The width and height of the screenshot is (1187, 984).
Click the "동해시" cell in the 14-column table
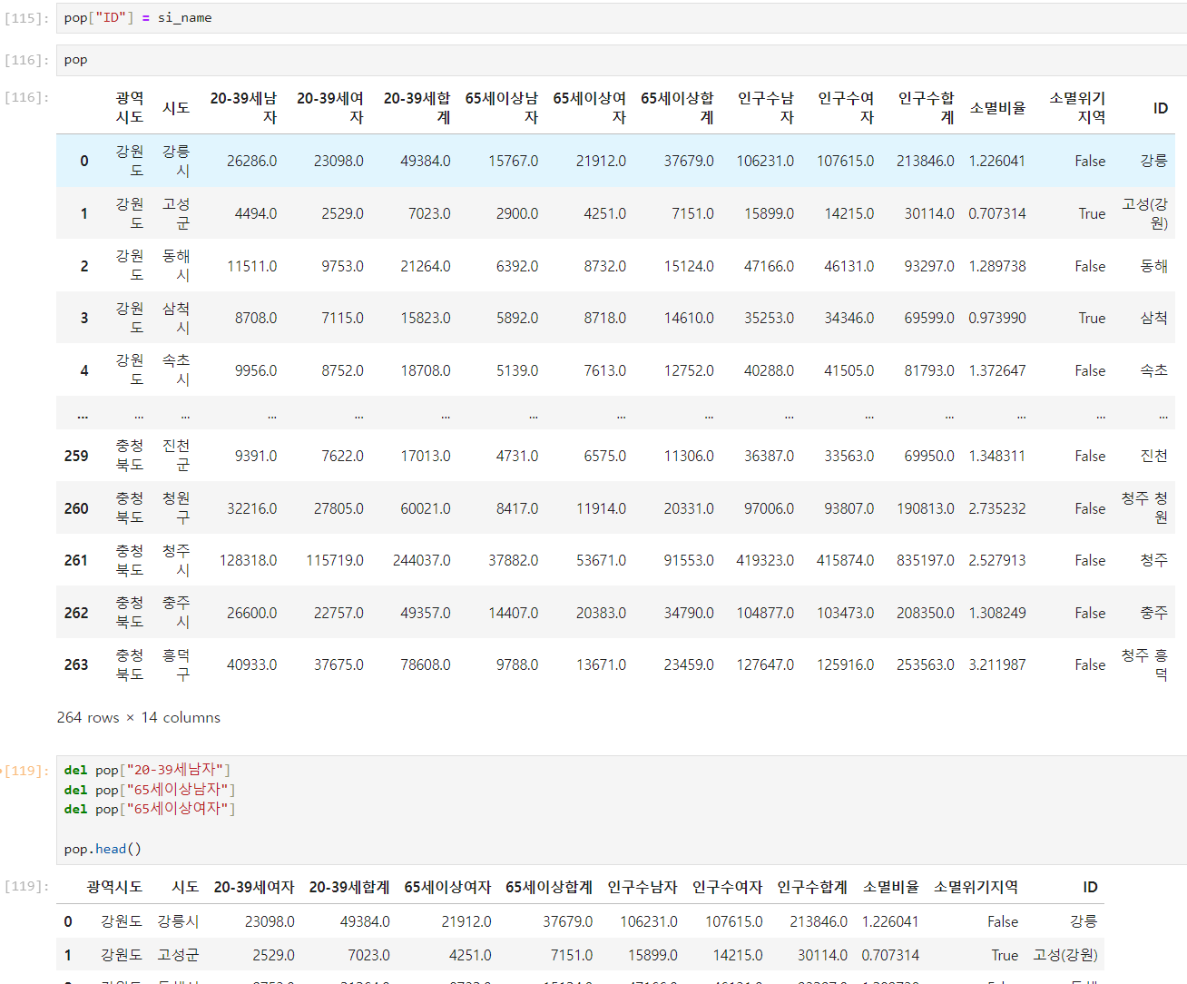[x=176, y=265]
